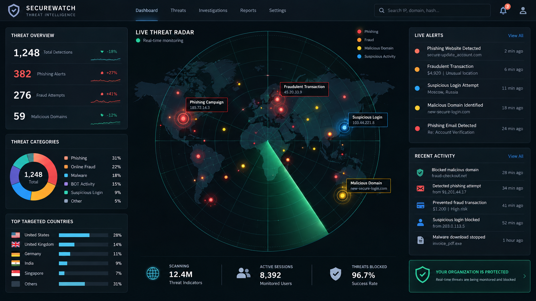Click the active sessions users icon
This screenshot has height=301, width=536.
(243, 273)
